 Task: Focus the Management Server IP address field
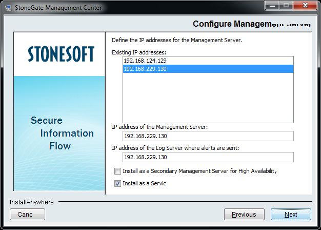click(208, 136)
